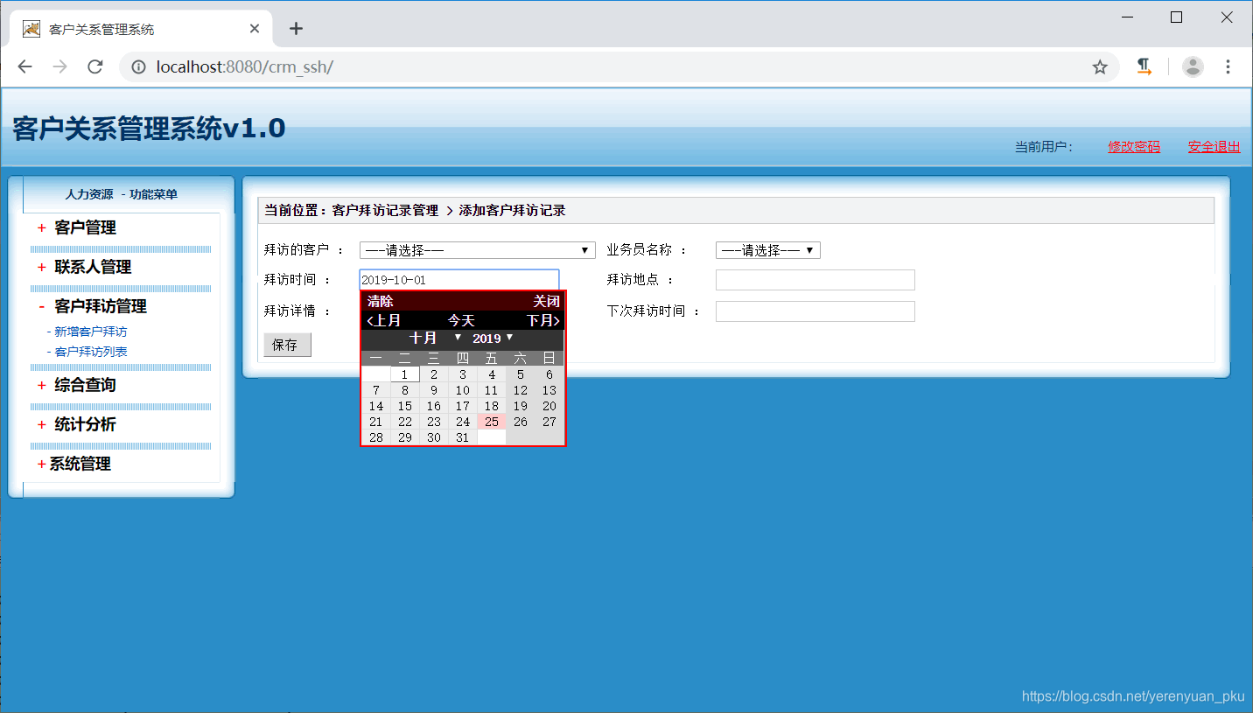This screenshot has width=1253, height=713.
Task: Click the site info icon in address bar
Action: click(x=138, y=67)
